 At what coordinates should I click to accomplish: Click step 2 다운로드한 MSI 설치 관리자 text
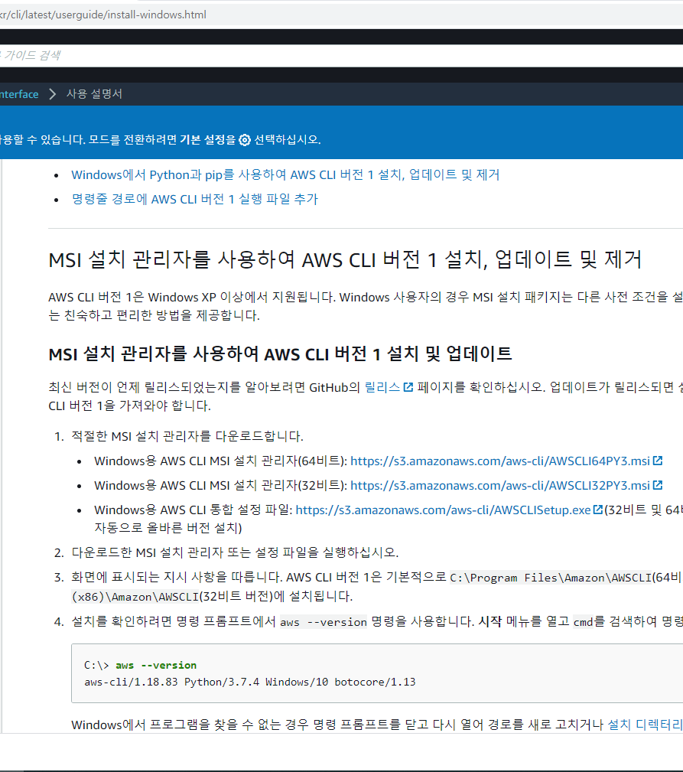pyautogui.click(x=235, y=553)
